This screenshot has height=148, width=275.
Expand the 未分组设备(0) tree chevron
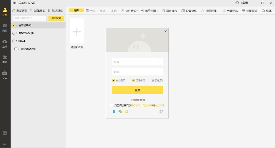point(19,49)
